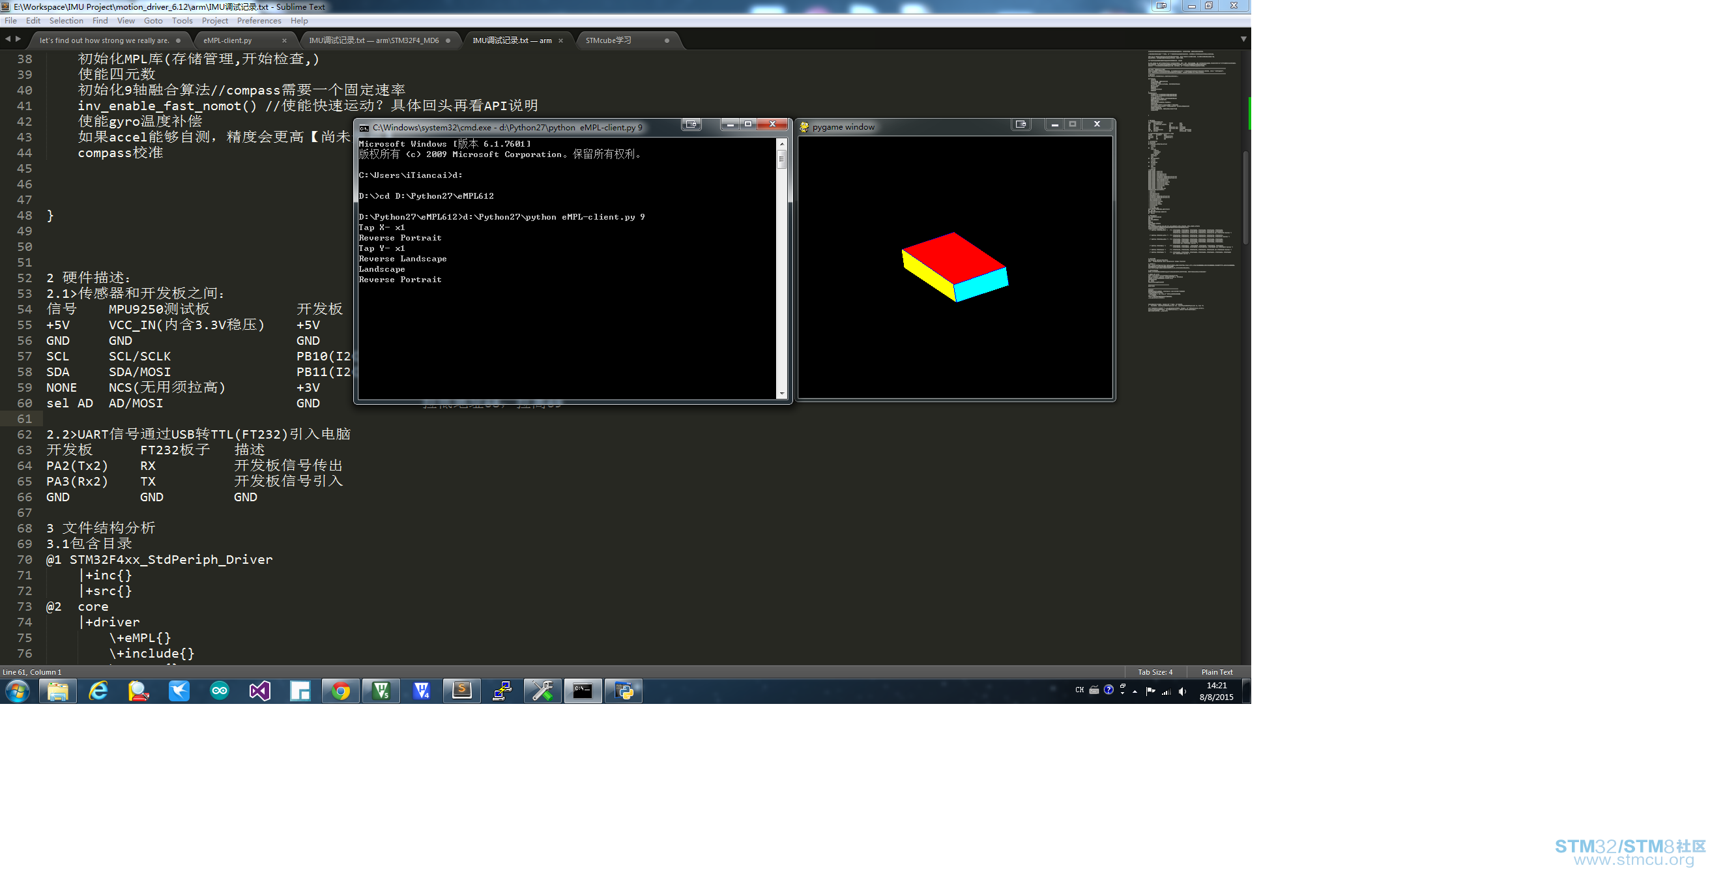This screenshot has width=1710, height=876.
Task: Open network signal tray icon
Action: [x=1167, y=692]
